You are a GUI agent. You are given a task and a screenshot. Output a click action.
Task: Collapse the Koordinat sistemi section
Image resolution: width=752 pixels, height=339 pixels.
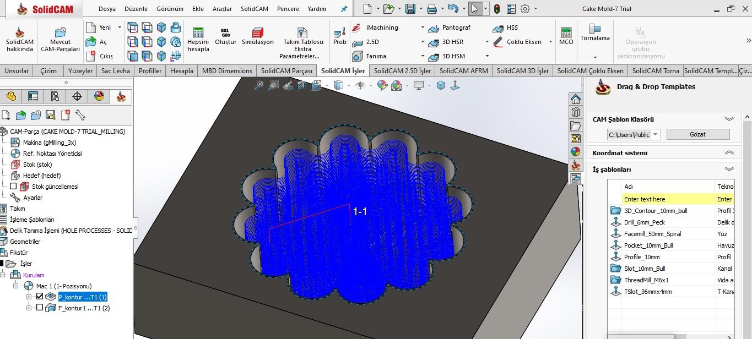(729, 153)
